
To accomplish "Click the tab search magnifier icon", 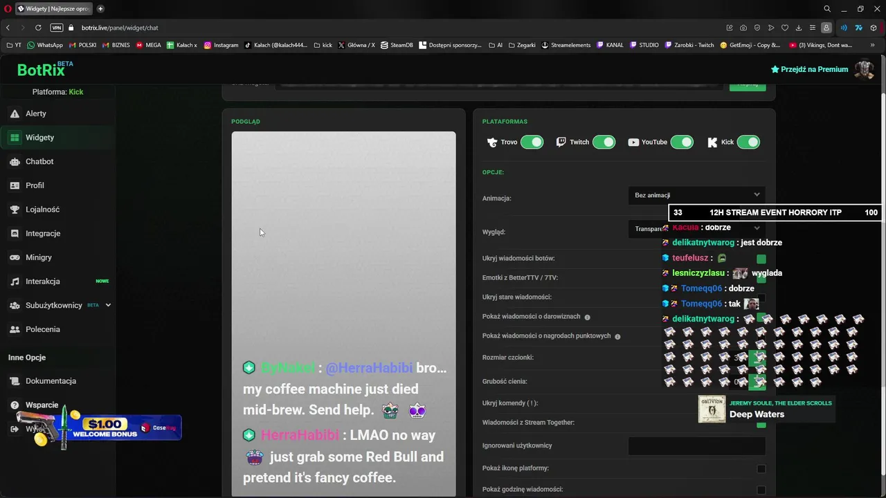I will [x=827, y=9].
